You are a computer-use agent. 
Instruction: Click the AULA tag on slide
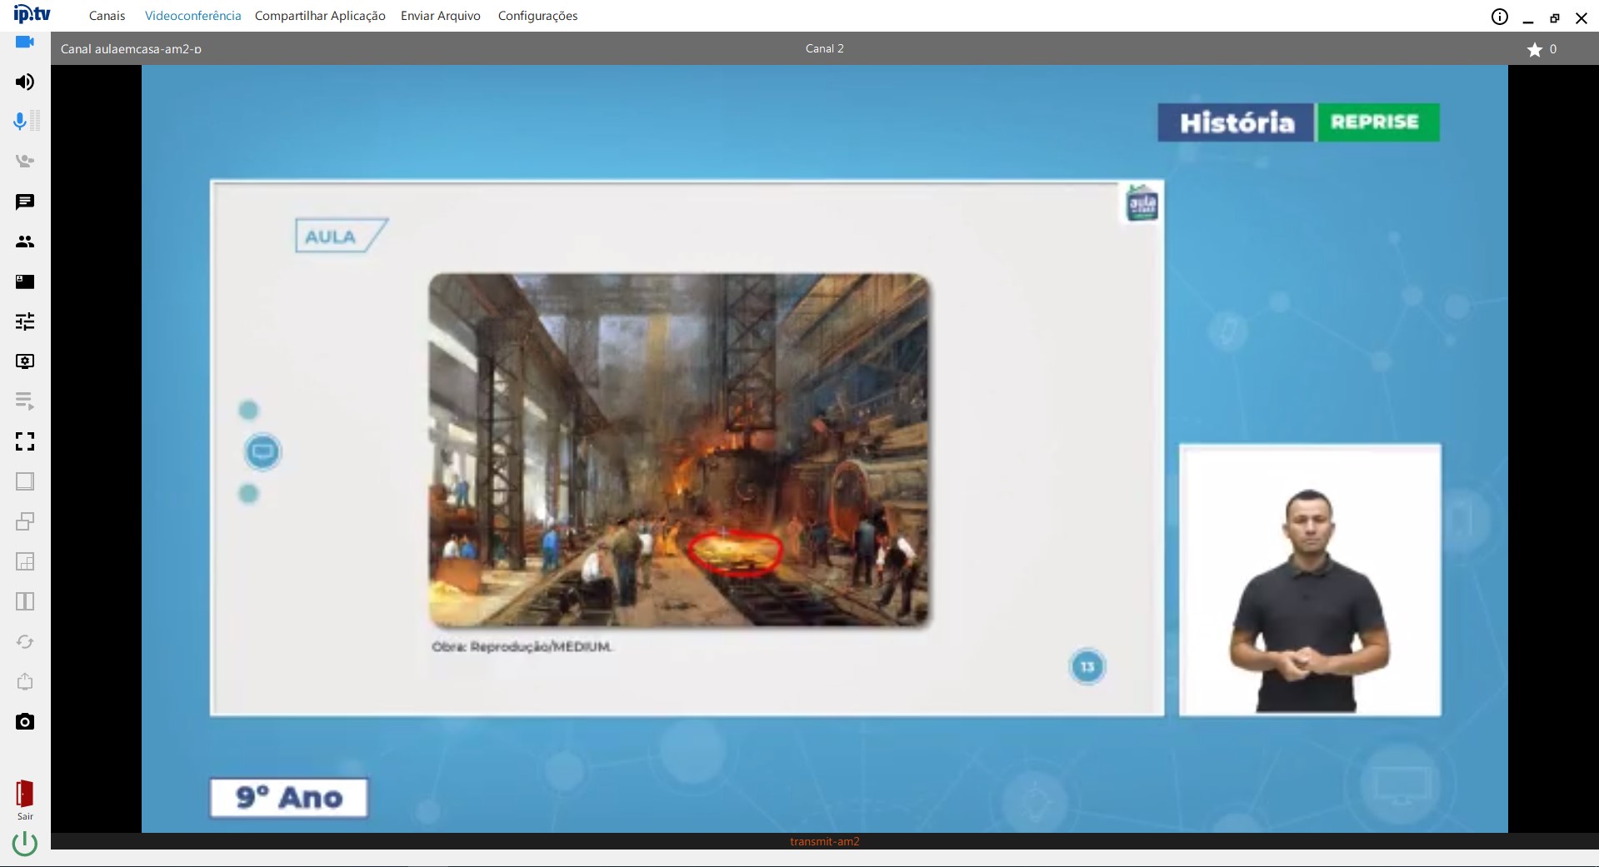pyautogui.click(x=341, y=236)
